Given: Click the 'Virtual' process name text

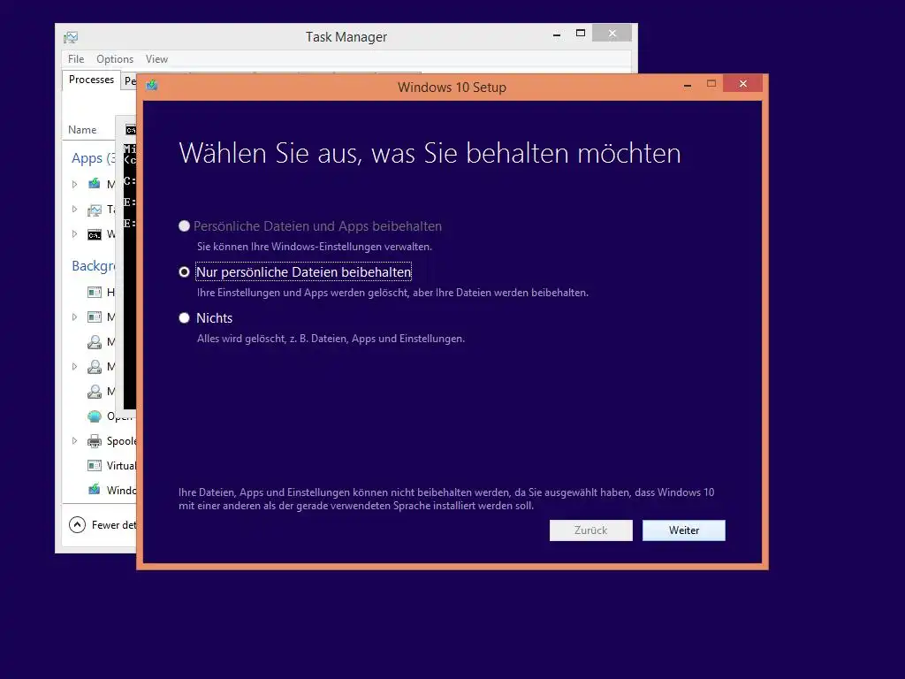Looking at the screenshot, I should [x=122, y=465].
